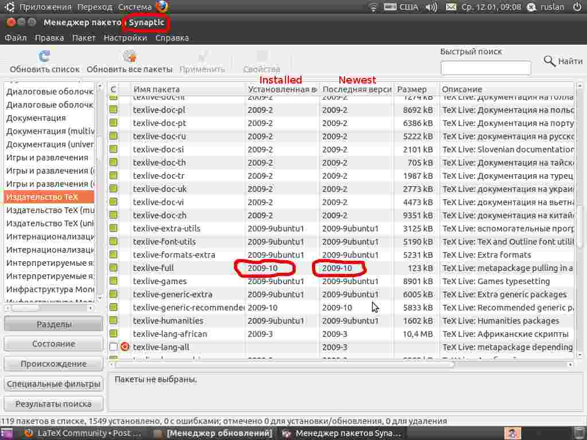This screenshot has width=587, height=440.
Task: Click the Найти search button
Action: 563,61
